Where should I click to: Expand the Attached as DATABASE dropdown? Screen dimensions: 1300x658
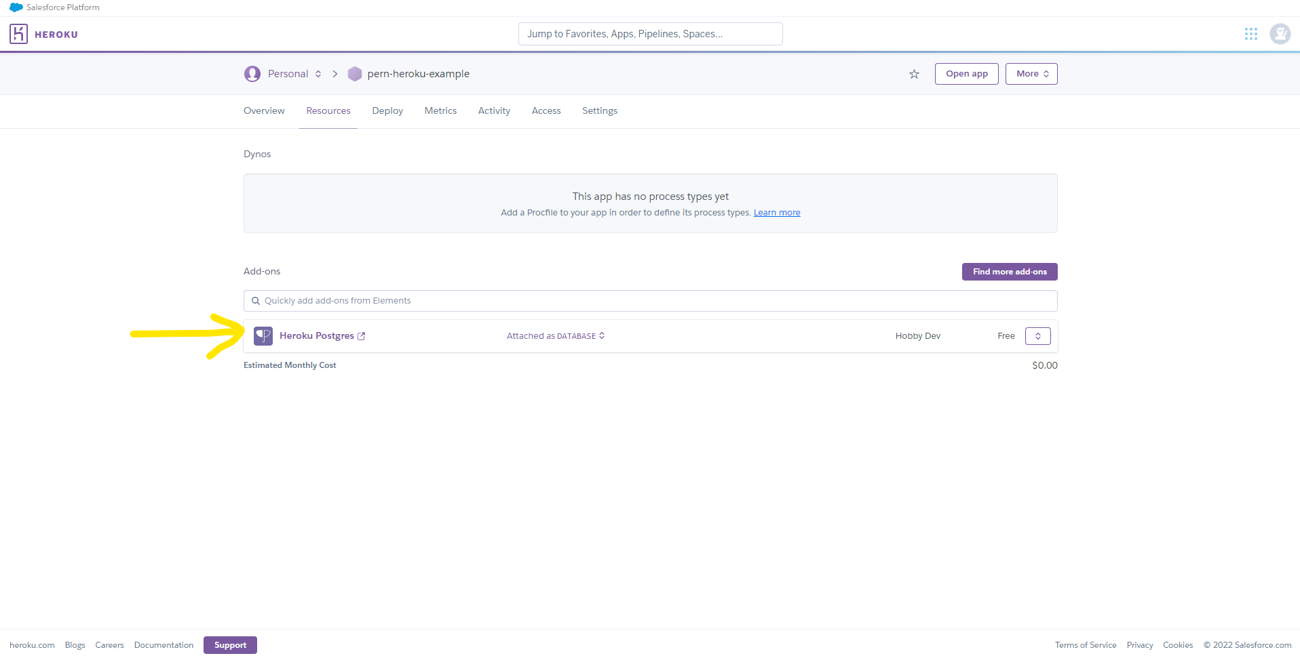(602, 335)
